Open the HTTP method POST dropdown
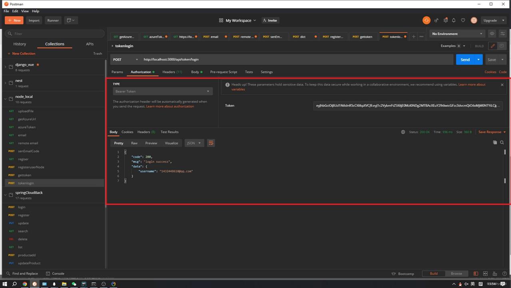The width and height of the screenshot is (511, 288). (125, 60)
